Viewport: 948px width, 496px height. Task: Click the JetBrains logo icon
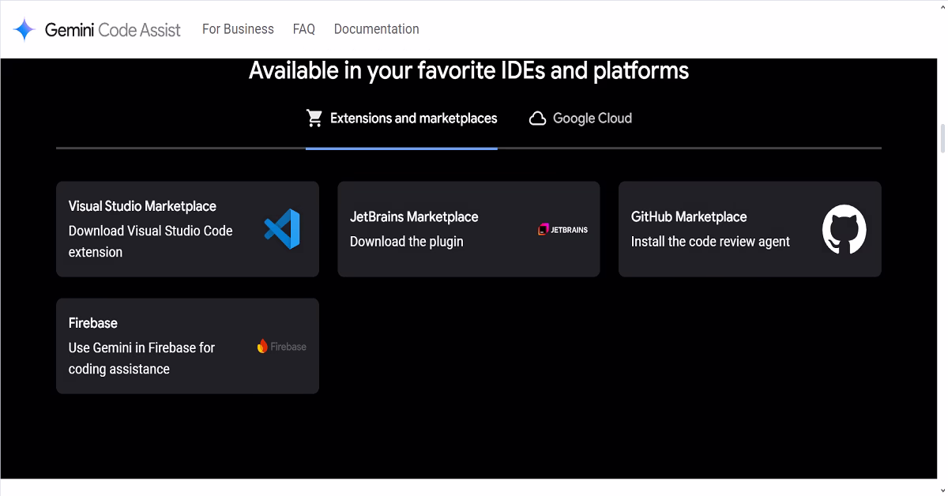pos(562,230)
